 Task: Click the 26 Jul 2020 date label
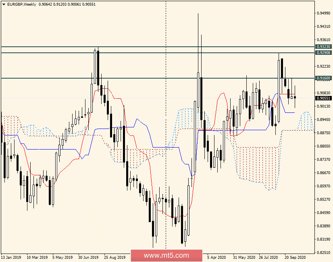point(268,258)
